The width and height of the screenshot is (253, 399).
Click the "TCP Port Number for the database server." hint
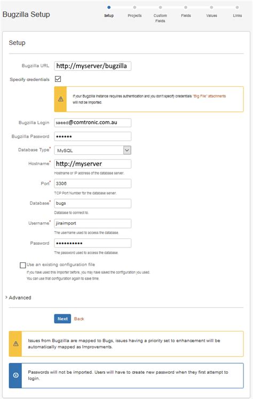point(85,193)
